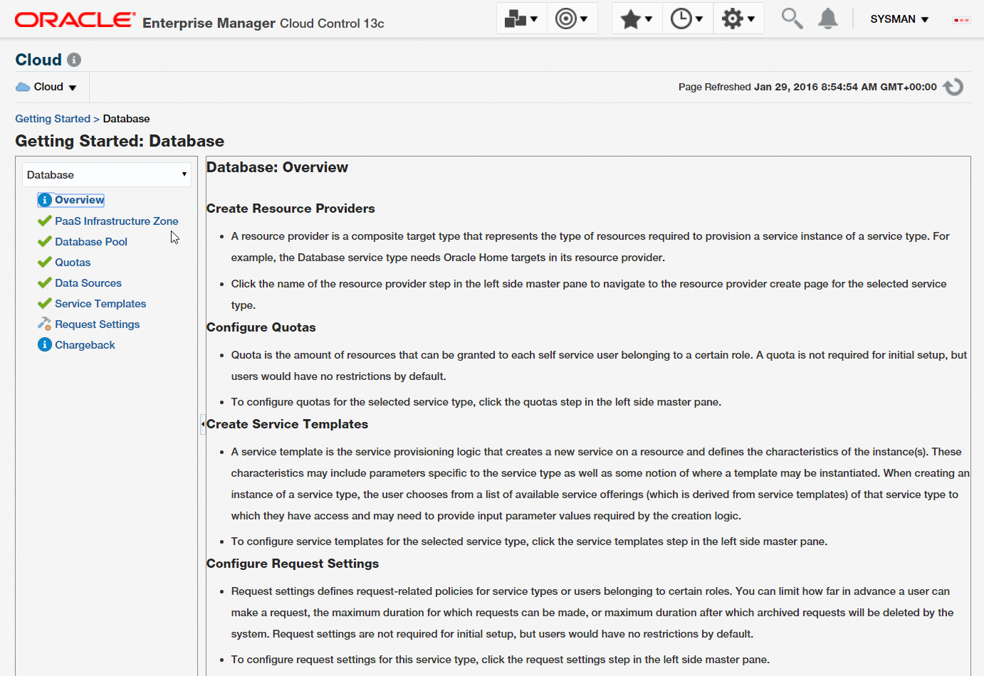Viewport: 984px width, 676px height.
Task: Click the blue info icon beside Overview
Action: 45,200
